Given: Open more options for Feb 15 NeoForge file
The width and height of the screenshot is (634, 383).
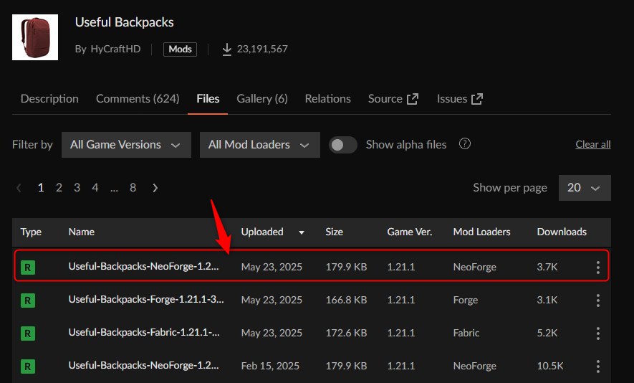Looking at the screenshot, I should pos(597,367).
